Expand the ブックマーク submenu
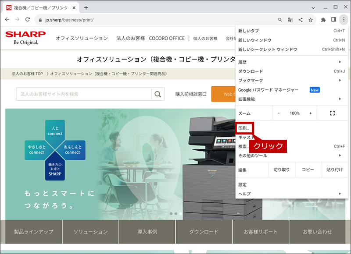 point(292,80)
